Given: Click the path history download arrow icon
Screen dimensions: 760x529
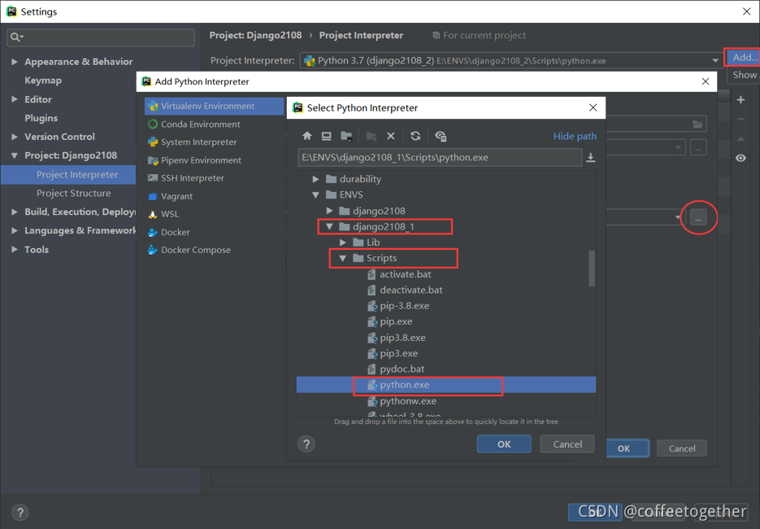Looking at the screenshot, I should click(590, 157).
